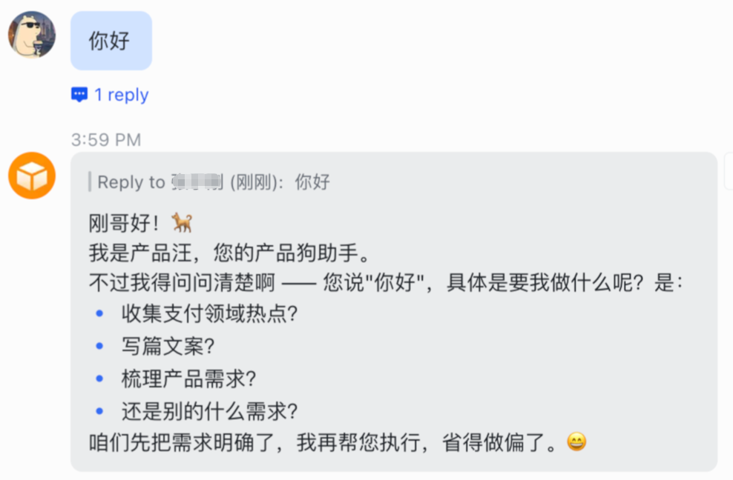Click the dog emoji after 刚哥好
The image size is (733, 480).
pyautogui.click(x=182, y=221)
